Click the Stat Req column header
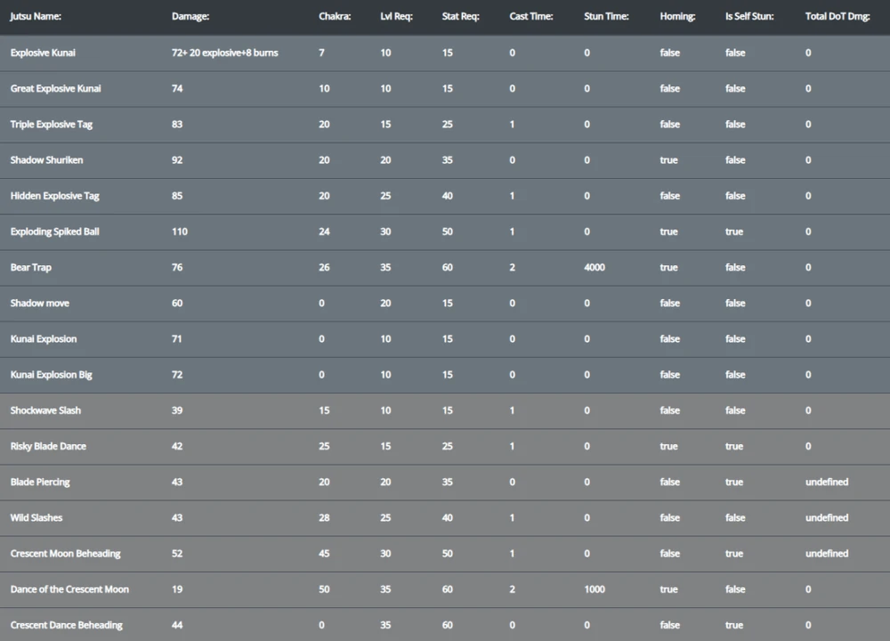 coord(460,16)
